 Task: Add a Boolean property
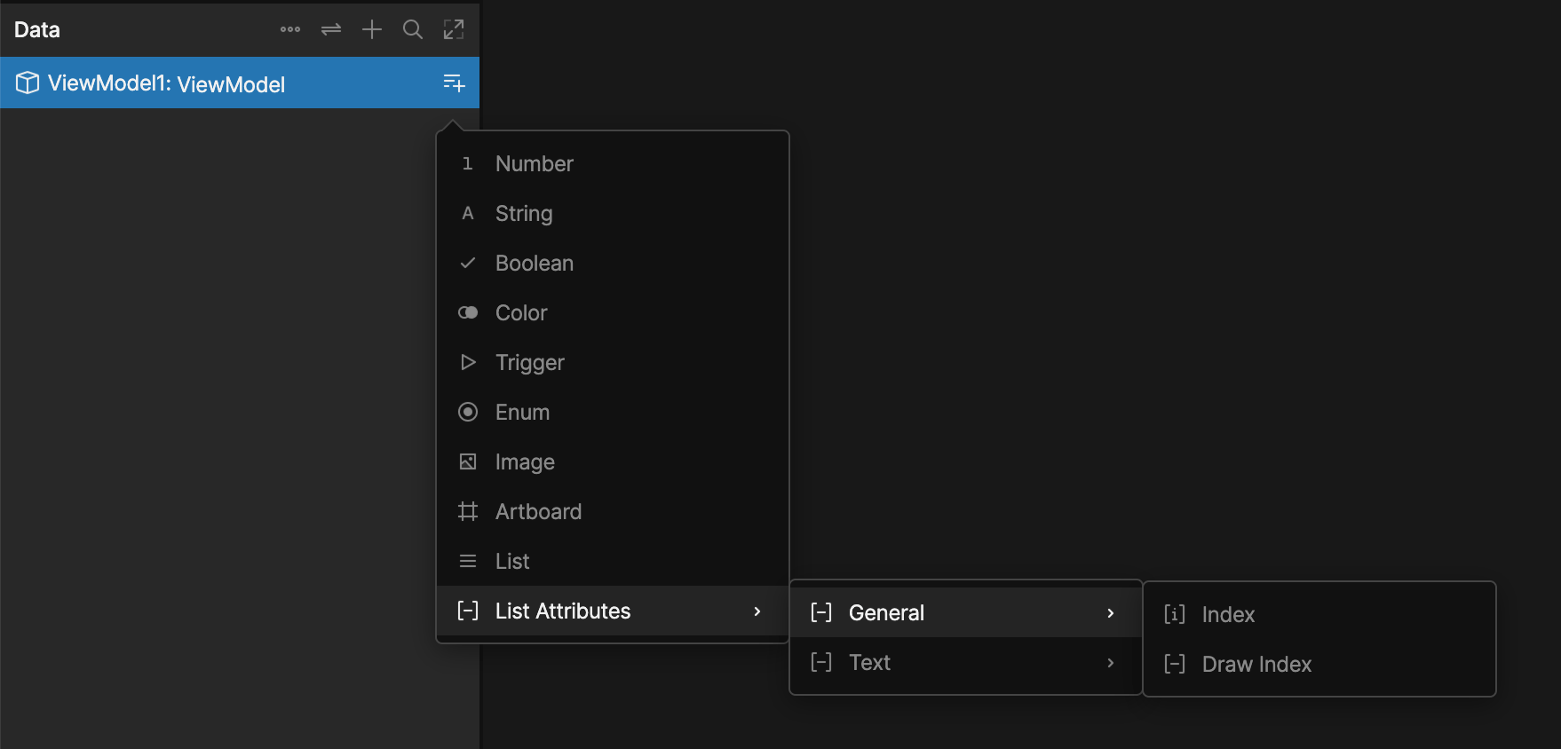613,263
